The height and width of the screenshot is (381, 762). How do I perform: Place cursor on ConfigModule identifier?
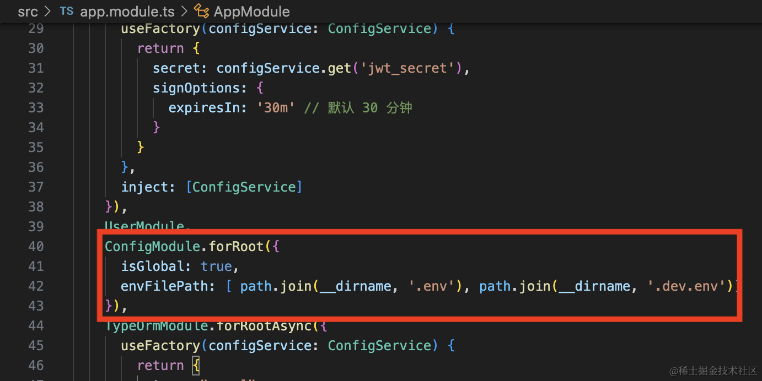tap(152, 247)
